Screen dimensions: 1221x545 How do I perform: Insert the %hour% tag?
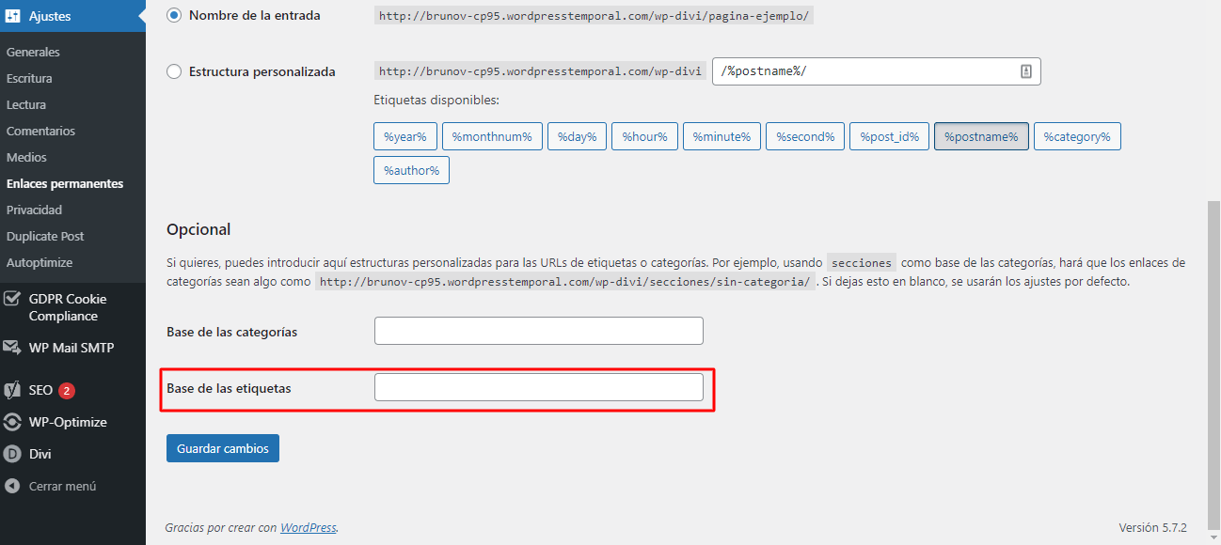point(644,136)
